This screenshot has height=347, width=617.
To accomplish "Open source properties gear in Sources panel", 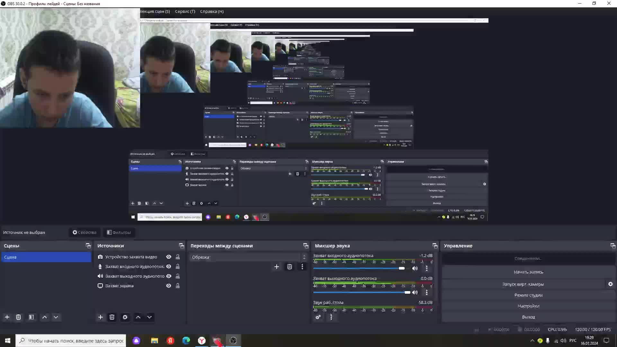I will click(125, 317).
